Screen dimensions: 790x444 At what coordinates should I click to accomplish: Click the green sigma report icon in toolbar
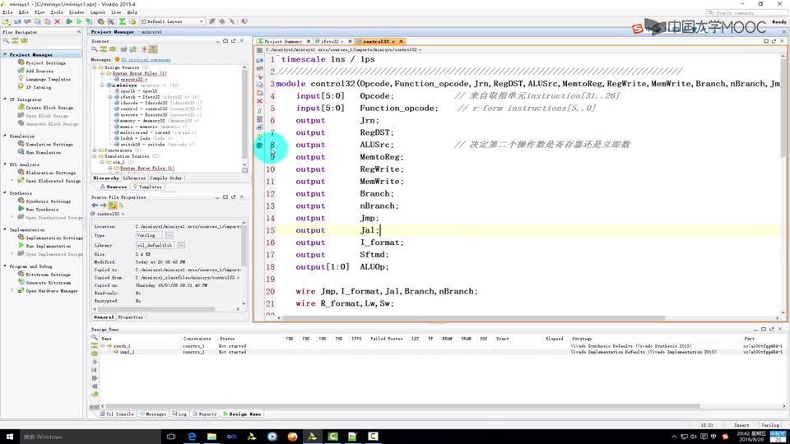click(x=122, y=21)
